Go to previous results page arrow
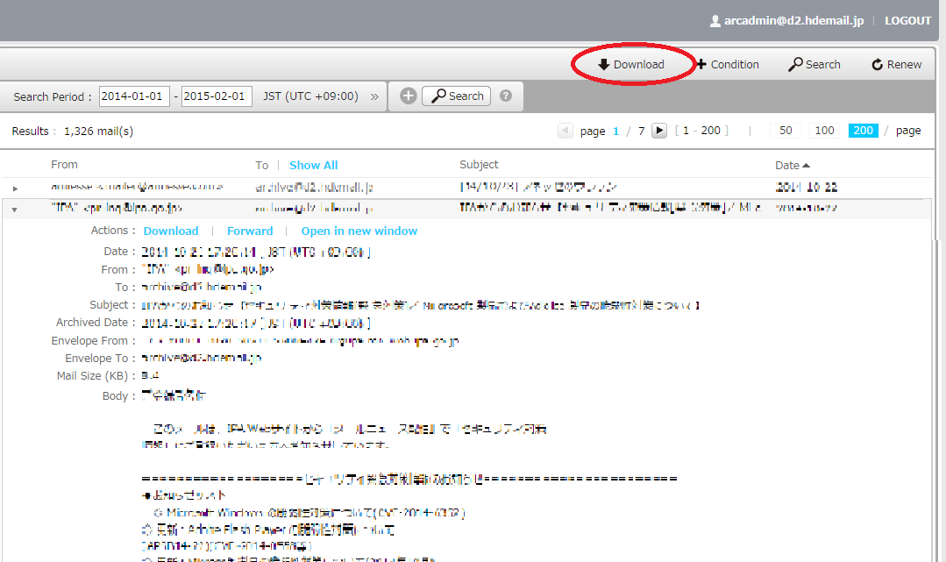Image resolution: width=946 pixels, height=562 pixels. click(x=565, y=131)
